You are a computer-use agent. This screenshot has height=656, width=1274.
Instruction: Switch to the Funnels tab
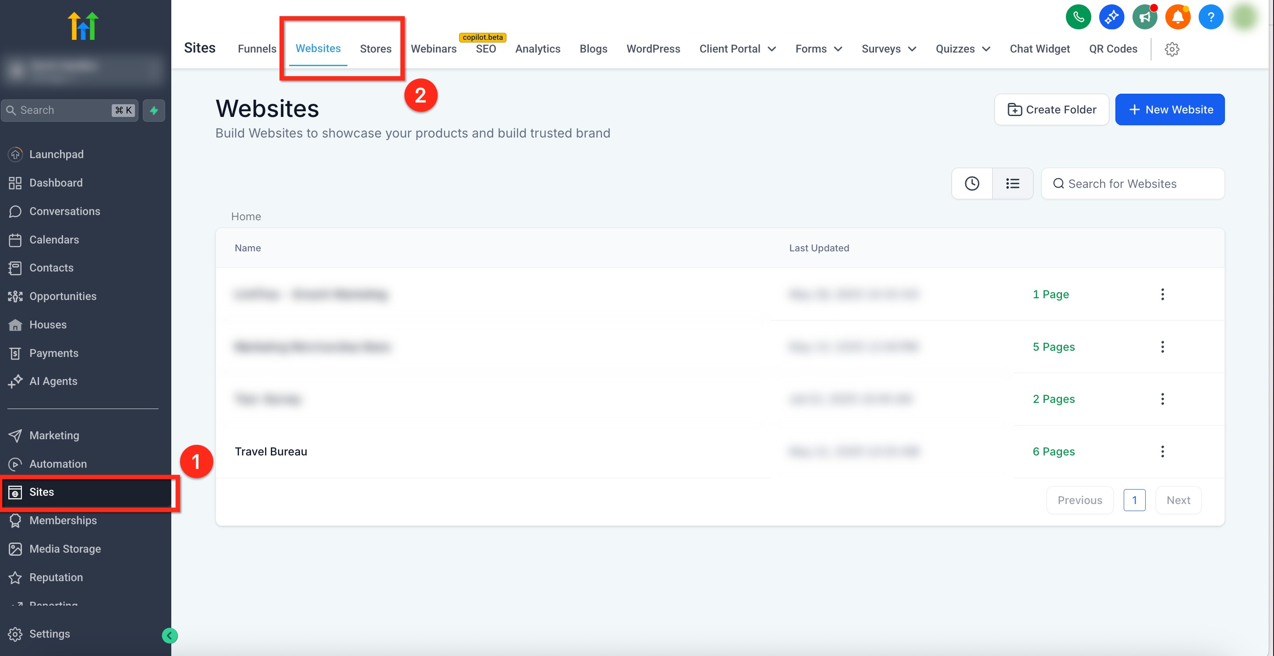point(257,49)
